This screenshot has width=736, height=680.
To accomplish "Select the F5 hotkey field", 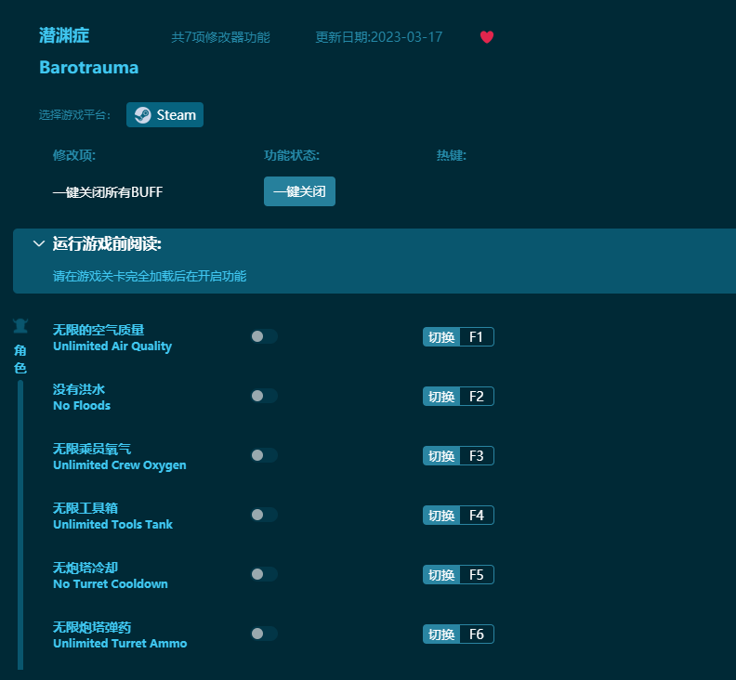I will tap(477, 575).
